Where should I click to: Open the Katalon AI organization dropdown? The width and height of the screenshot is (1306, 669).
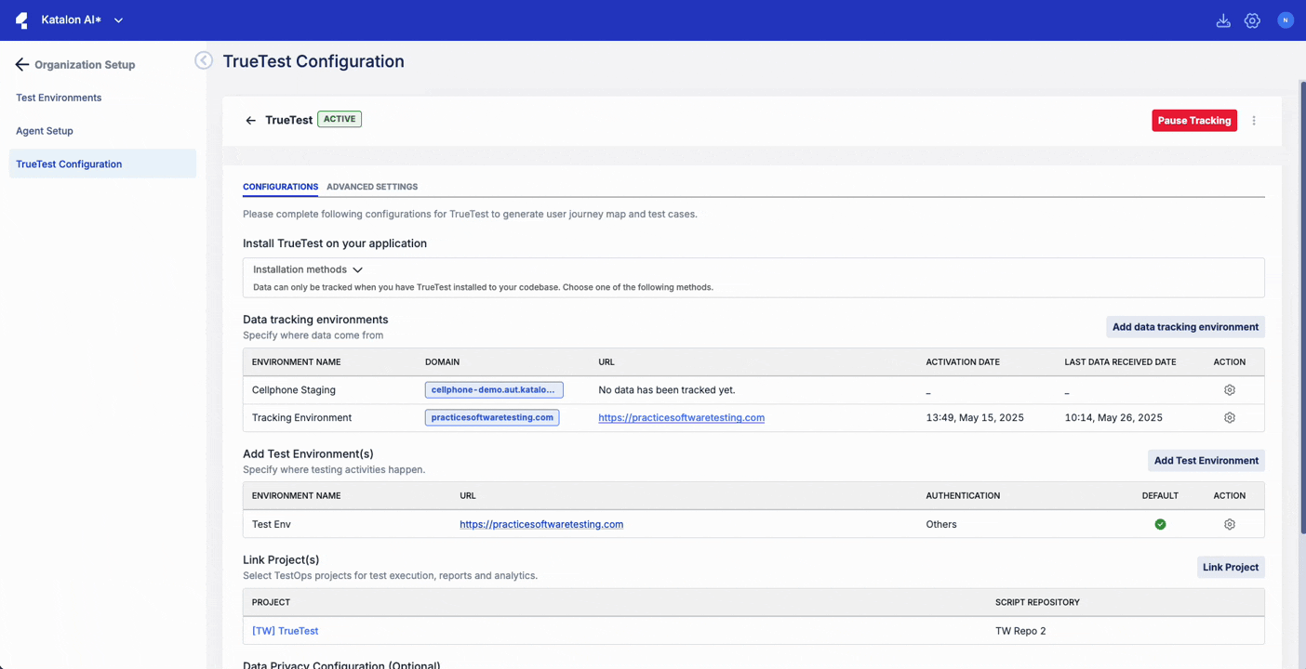82,20
